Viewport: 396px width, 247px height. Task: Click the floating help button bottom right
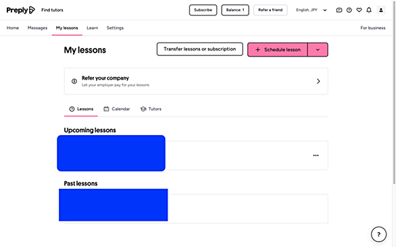(x=378, y=234)
